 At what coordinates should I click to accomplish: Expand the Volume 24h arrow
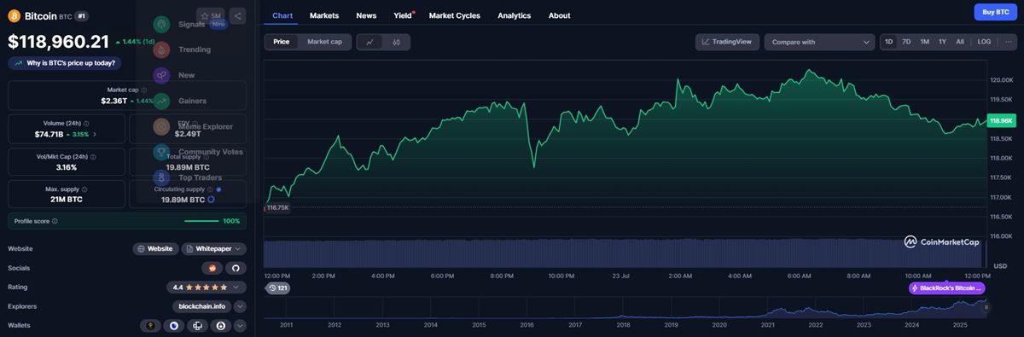pyautogui.click(x=95, y=134)
